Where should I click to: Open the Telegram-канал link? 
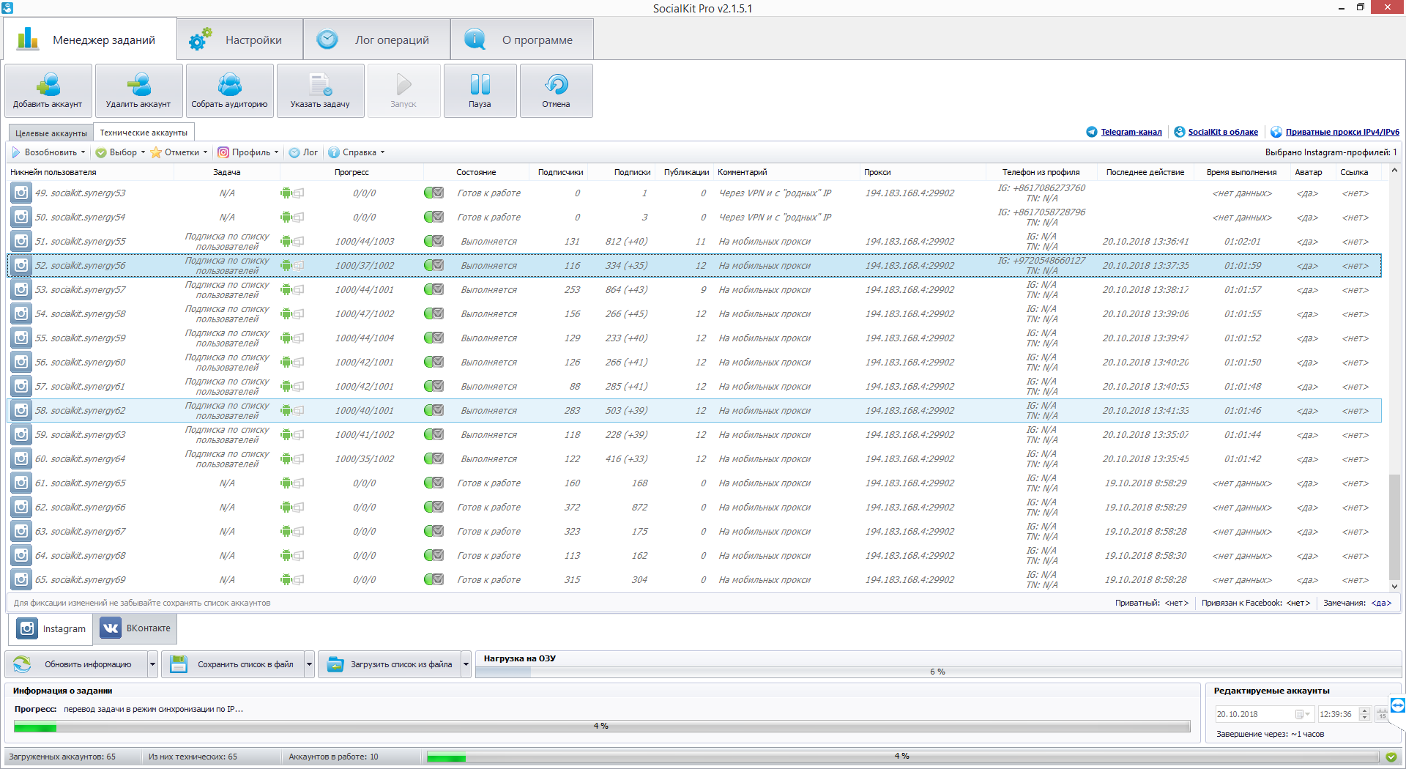coord(1131,133)
